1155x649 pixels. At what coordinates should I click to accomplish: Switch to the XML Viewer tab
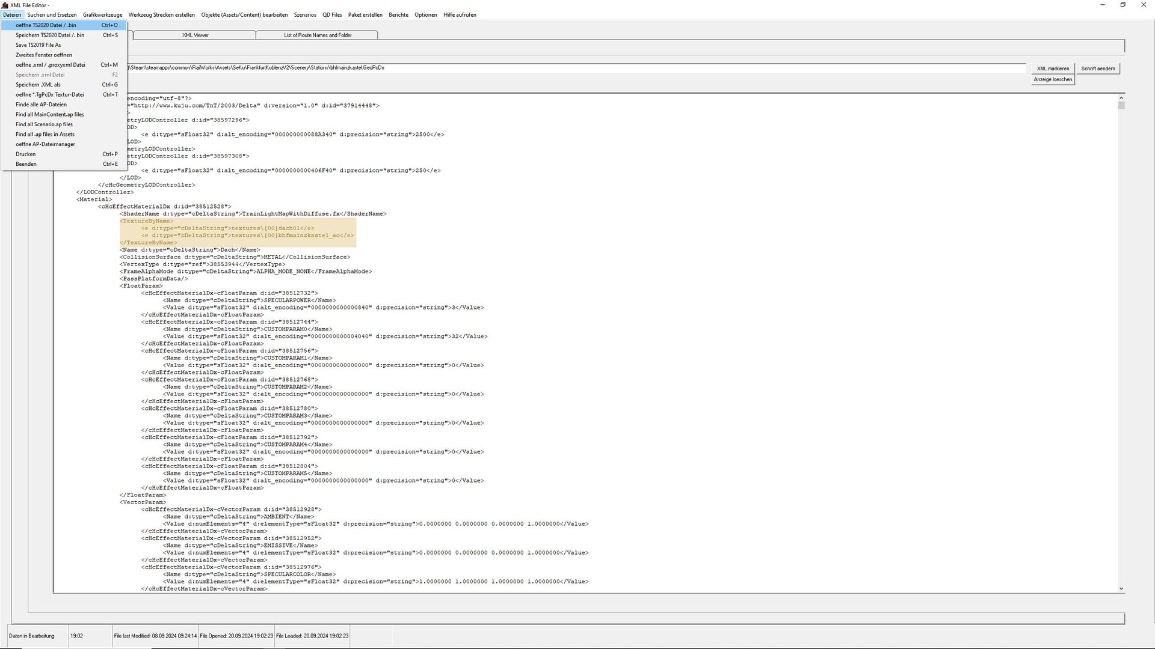click(195, 35)
